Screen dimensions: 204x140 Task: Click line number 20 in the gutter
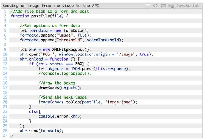click(x=5, y=102)
